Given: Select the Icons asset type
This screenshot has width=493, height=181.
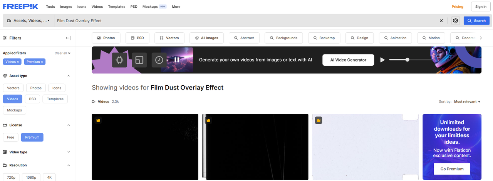Looking at the screenshot, I should [x=57, y=88].
